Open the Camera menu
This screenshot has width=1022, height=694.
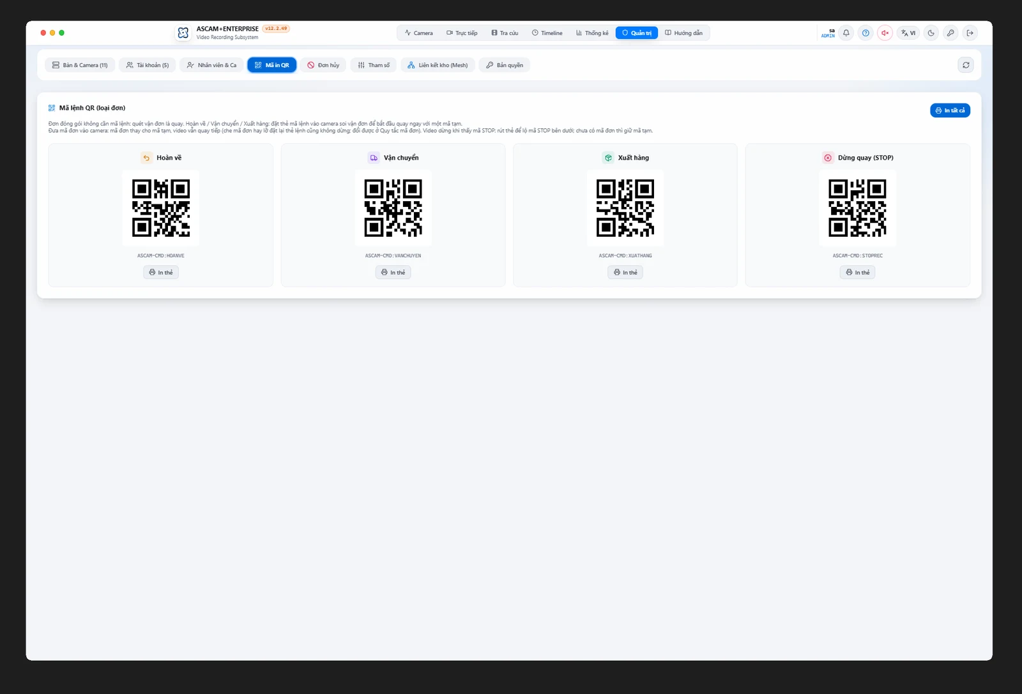pyautogui.click(x=419, y=33)
